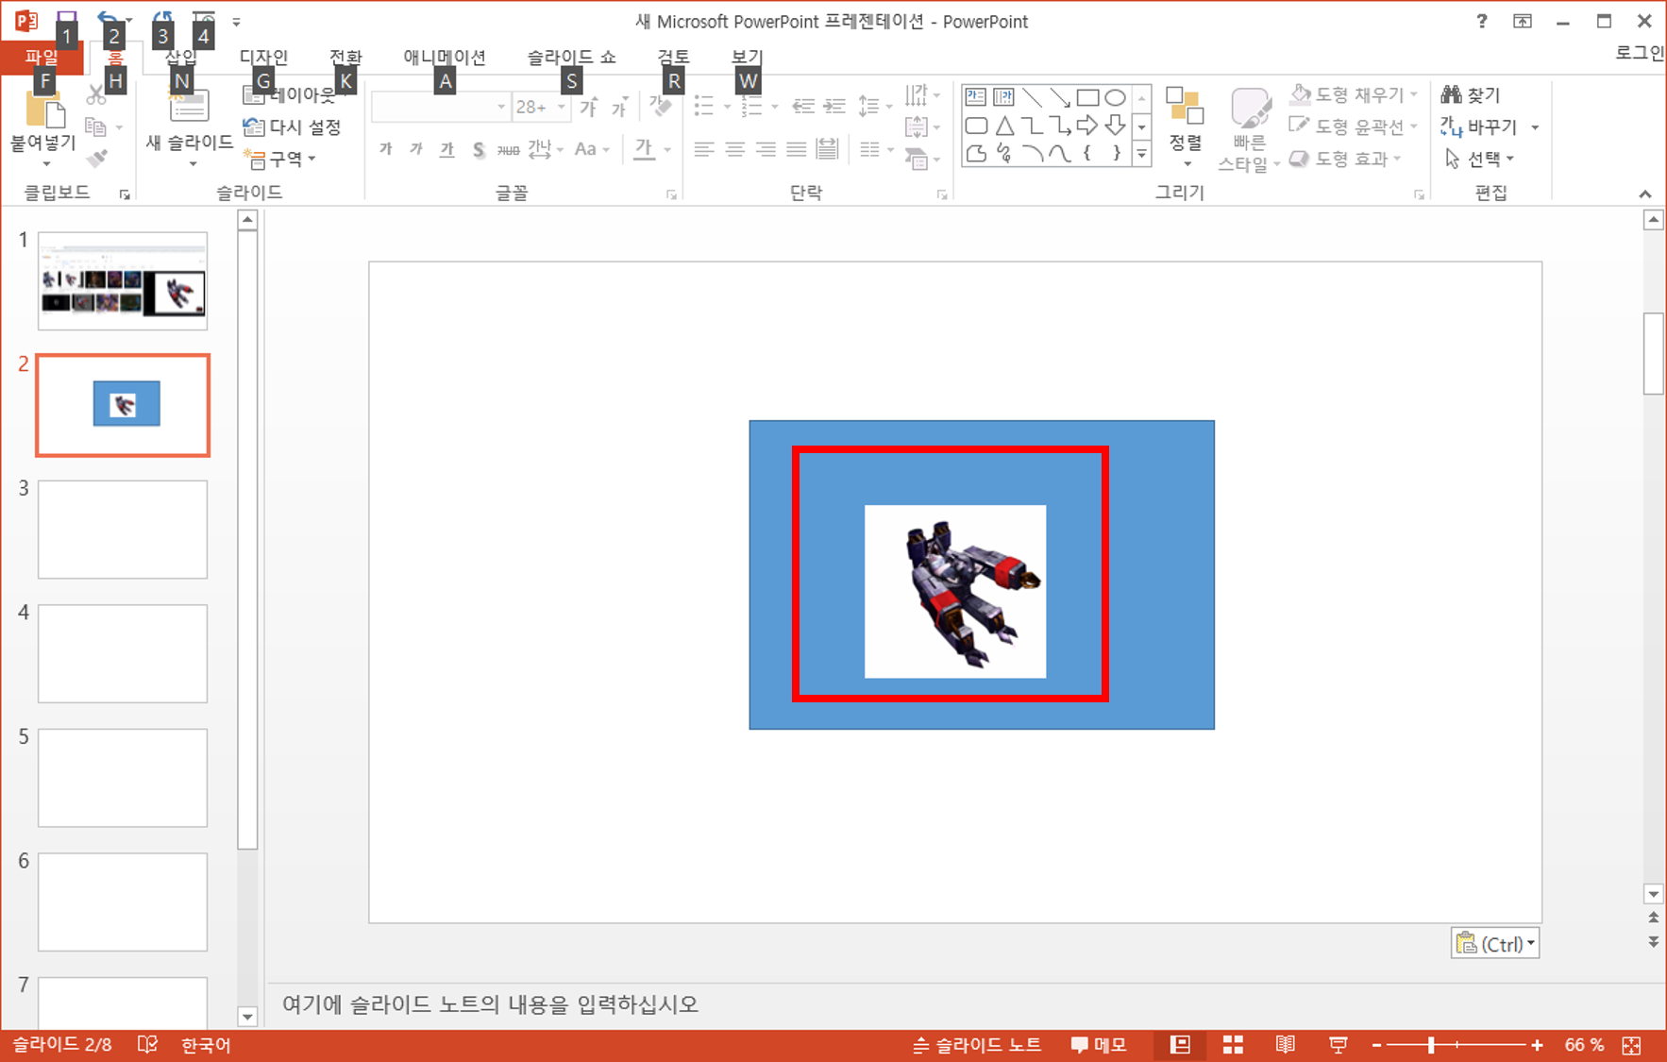Toggle justify text alignment

coord(797,149)
